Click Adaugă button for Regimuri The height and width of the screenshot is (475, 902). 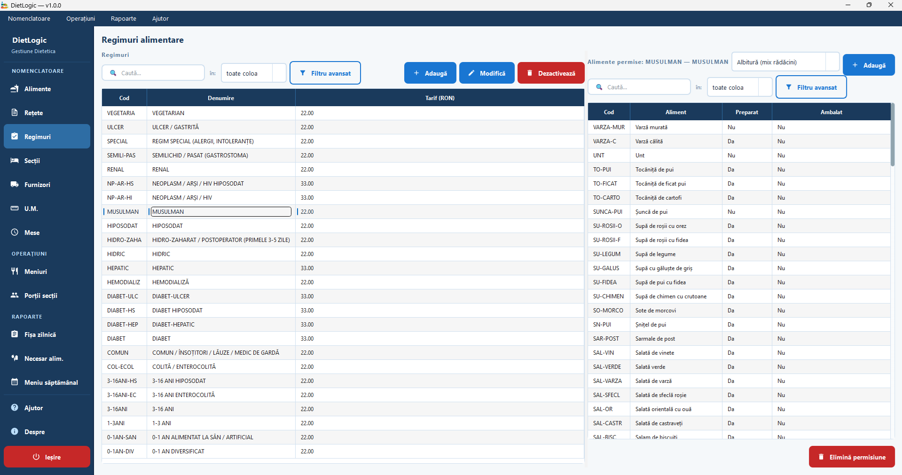point(430,73)
